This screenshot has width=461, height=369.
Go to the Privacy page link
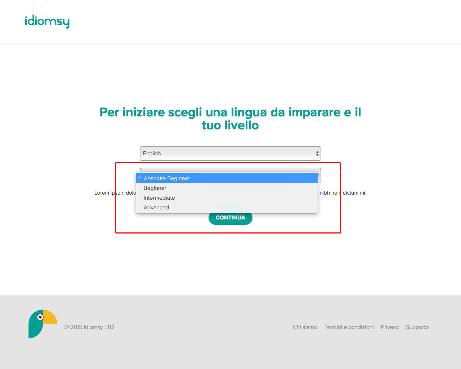(x=390, y=327)
